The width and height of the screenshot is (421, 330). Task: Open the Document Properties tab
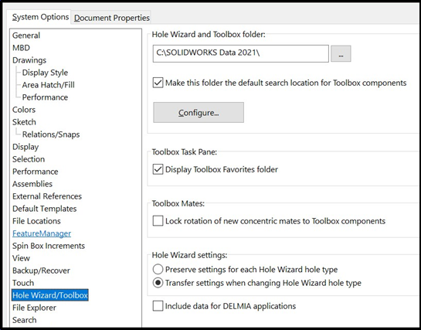111,18
